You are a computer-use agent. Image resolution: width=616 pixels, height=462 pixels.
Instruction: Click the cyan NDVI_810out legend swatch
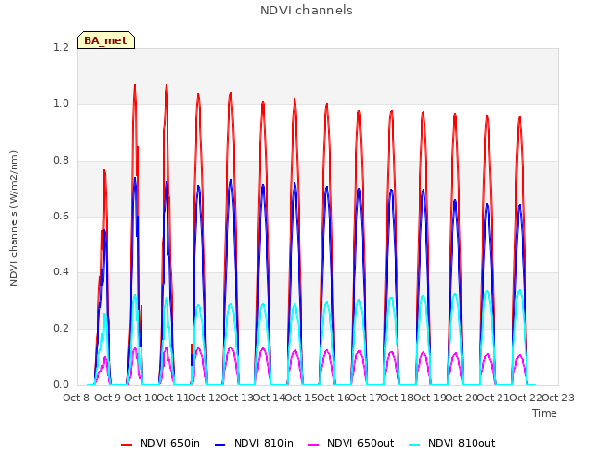point(415,445)
